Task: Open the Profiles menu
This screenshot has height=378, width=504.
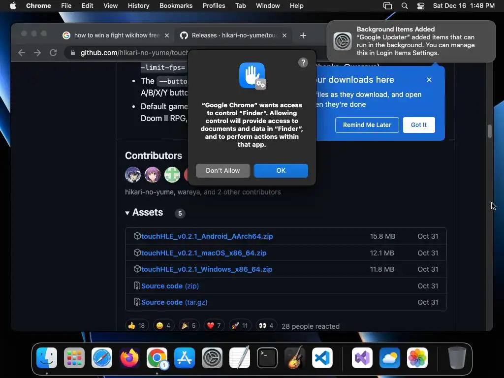Action: click(x=214, y=6)
